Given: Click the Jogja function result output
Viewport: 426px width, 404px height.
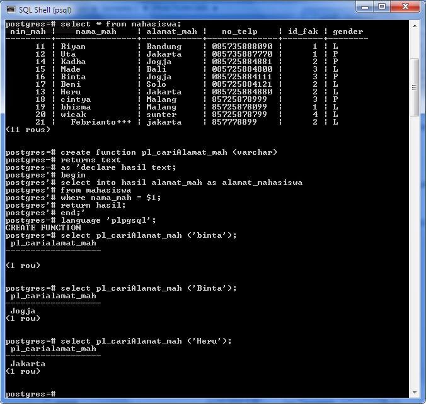Looking at the screenshot, I should click(23, 311).
